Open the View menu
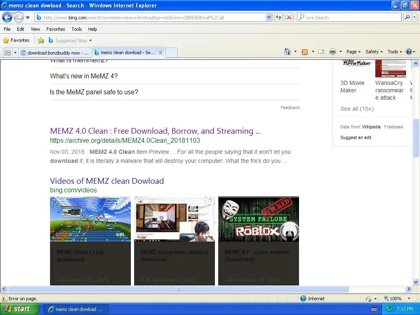The image size is (420, 315). (35, 29)
